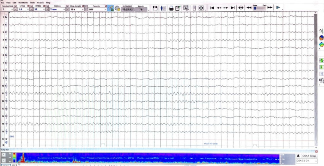
Task: Click the small left-arrow sidebar icon
Action: [321, 74]
